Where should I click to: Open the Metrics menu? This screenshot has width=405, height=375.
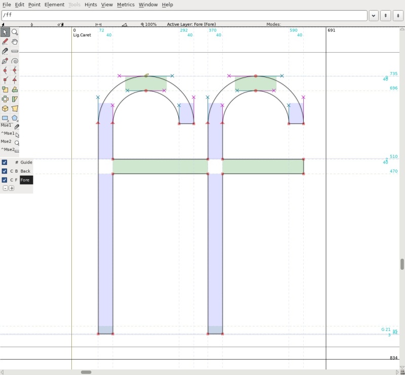pos(126,5)
